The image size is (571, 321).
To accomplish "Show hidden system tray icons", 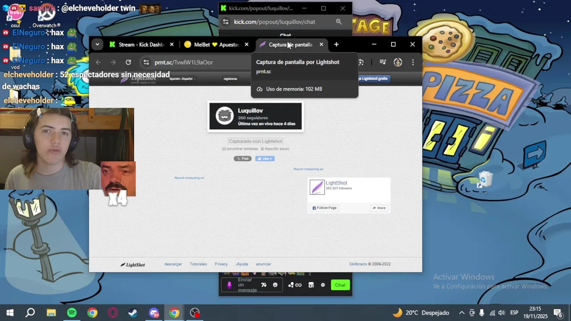I will point(462,313).
